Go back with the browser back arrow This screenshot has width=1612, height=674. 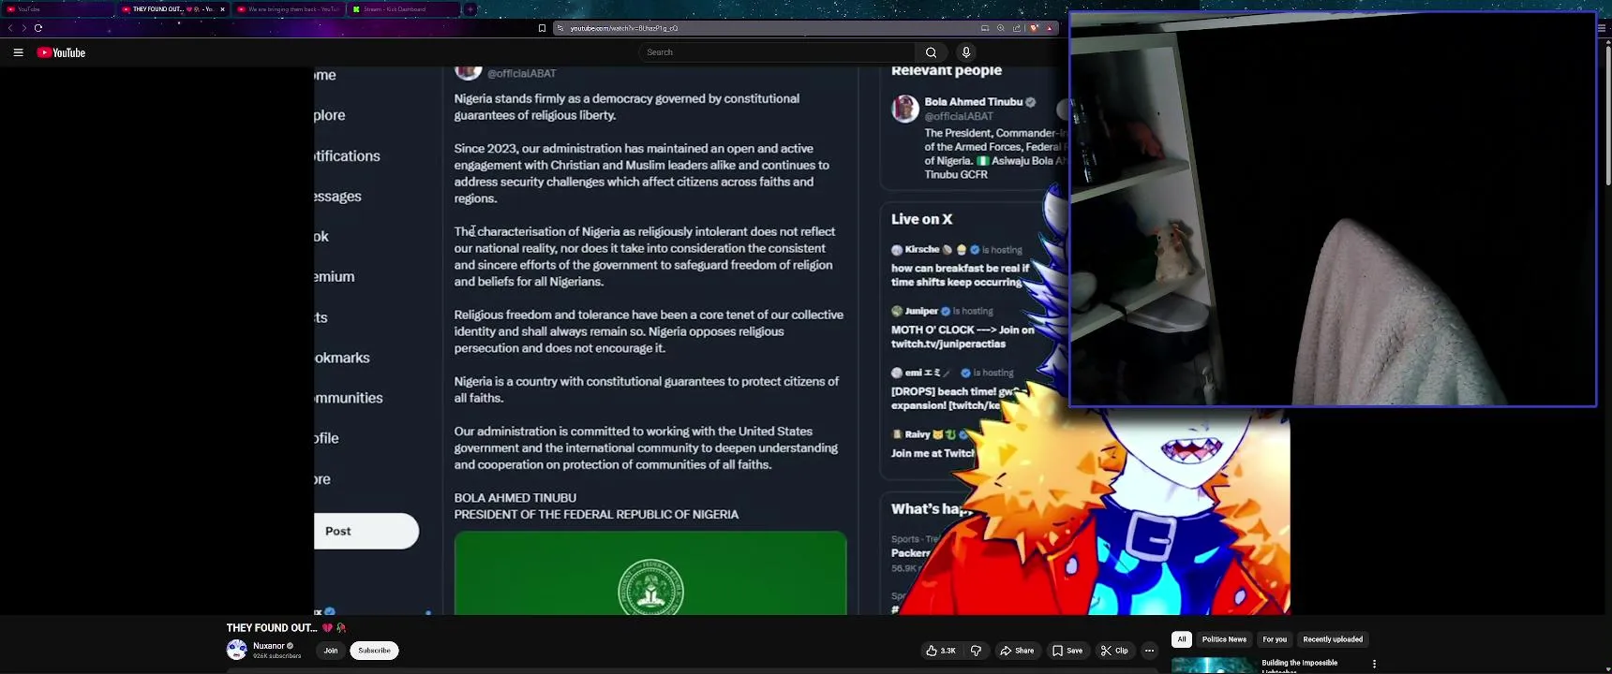tap(10, 28)
